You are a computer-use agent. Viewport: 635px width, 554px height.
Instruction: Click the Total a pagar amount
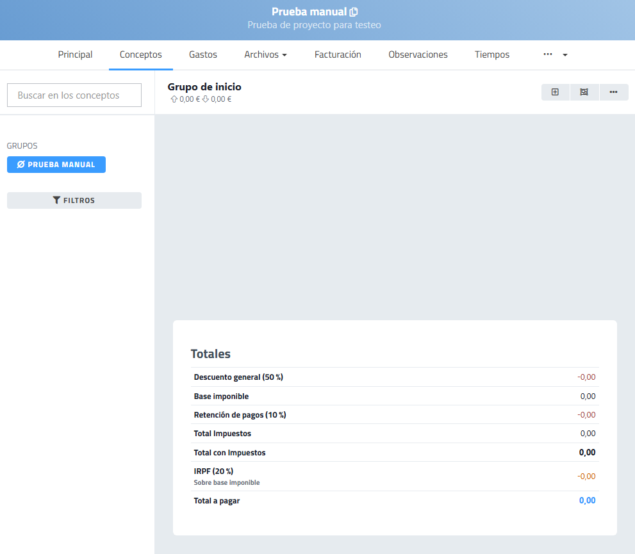[x=587, y=501]
